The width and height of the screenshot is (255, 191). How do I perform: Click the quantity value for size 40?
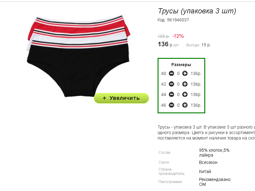[178, 73]
